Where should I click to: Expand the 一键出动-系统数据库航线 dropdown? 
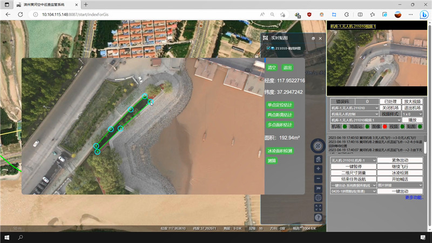point(353,185)
